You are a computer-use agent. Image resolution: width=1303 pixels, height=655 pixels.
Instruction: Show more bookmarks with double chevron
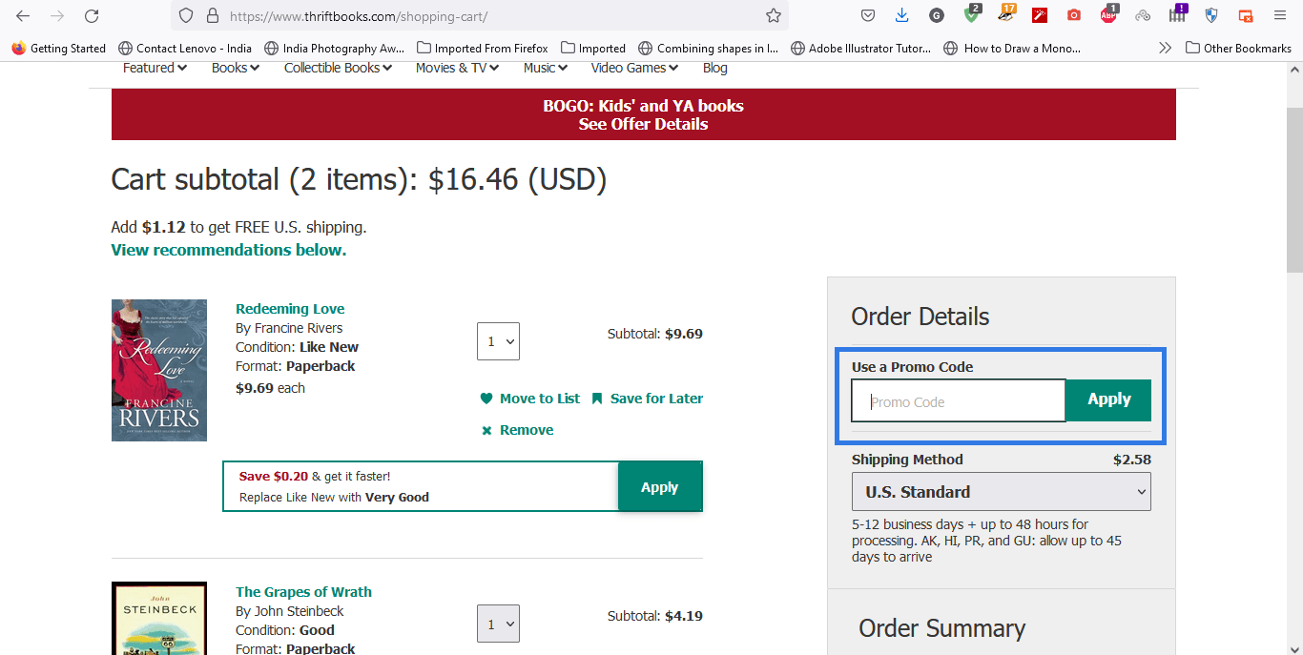(1165, 48)
